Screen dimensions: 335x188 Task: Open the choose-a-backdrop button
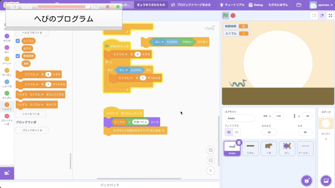(326, 180)
